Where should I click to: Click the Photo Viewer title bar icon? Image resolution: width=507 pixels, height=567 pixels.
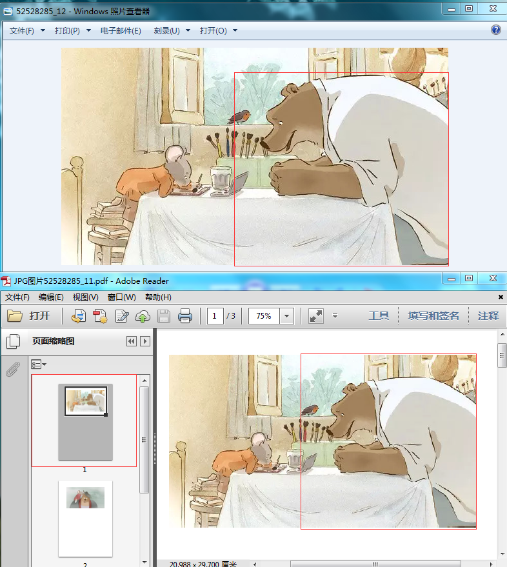tap(8, 12)
